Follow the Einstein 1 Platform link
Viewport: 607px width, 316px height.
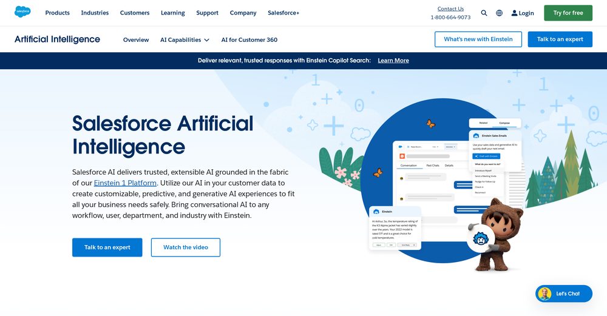pyautogui.click(x=125, y=183)
